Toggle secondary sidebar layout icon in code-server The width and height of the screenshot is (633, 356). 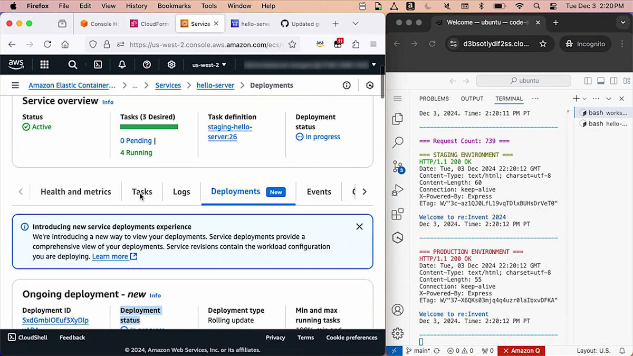point(613,81)
